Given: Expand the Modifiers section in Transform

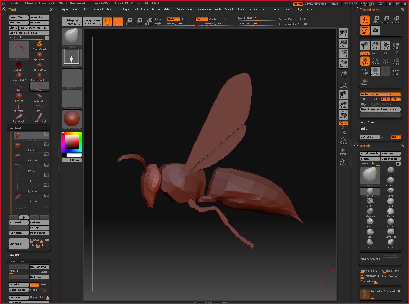Looking at the screenshot, I should tap(367, 123).
